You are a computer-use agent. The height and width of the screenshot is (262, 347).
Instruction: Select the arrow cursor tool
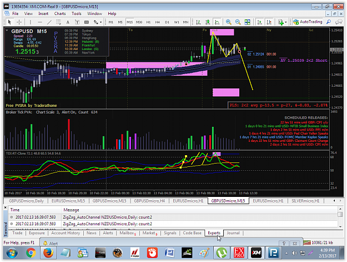(9, 22)
